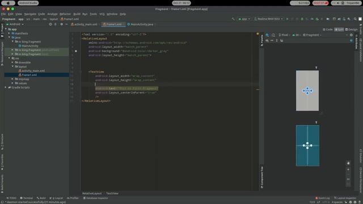Open the API level 30 dropdown
The width and height of the screenshot is (363, 204).
296,35
